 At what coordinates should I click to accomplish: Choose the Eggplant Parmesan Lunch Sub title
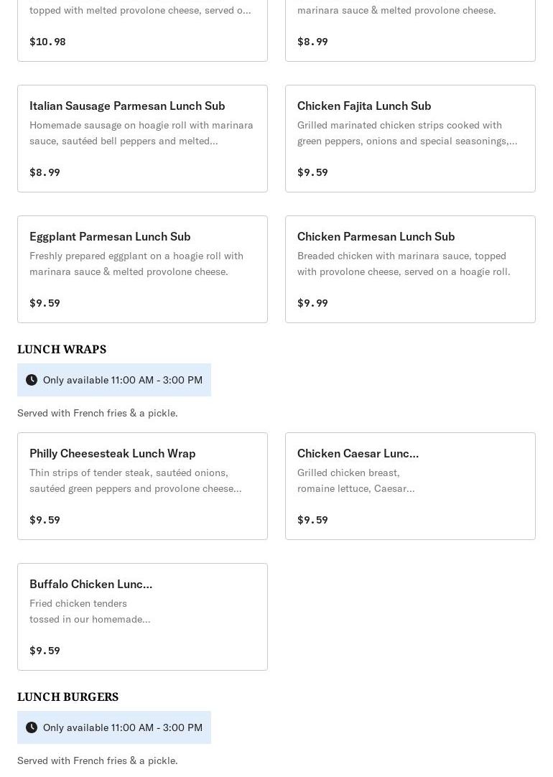tap(110, 236)
